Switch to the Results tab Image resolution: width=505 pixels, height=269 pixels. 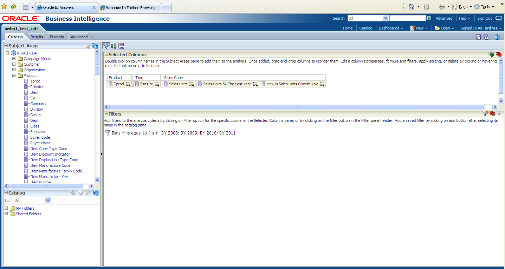37,37
